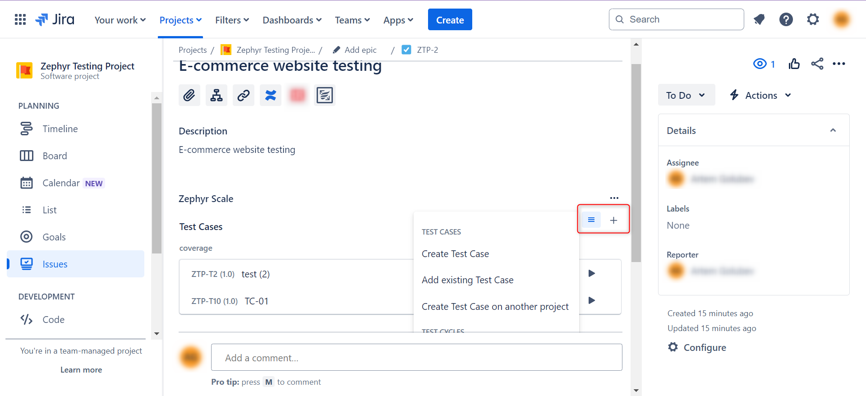Click the attach file paperclip icon
Viewport: 866px width, 396px height.
click(189, 95)
